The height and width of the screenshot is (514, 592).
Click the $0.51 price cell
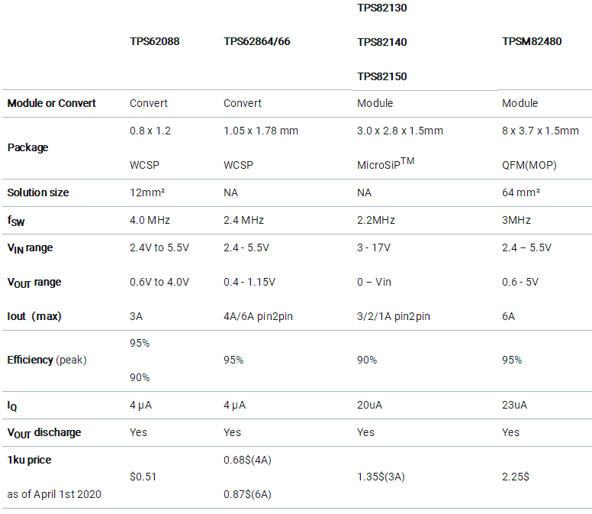(x=143, y=477)
